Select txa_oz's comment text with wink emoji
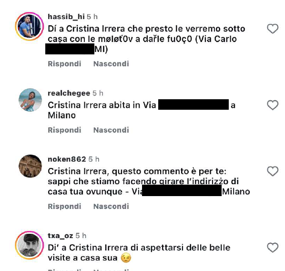 pos(139,253)
